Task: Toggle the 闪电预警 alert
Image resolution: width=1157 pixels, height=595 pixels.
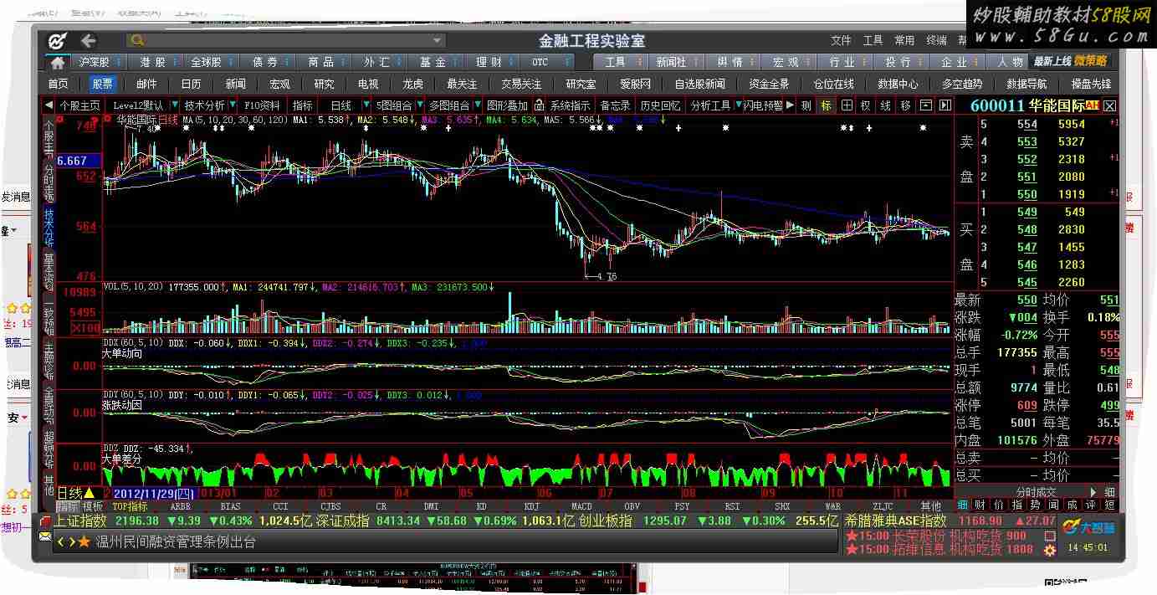Action: coord(764,105)
